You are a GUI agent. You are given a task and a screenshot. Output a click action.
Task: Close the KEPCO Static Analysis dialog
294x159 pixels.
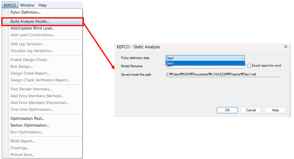click(285, 47)
